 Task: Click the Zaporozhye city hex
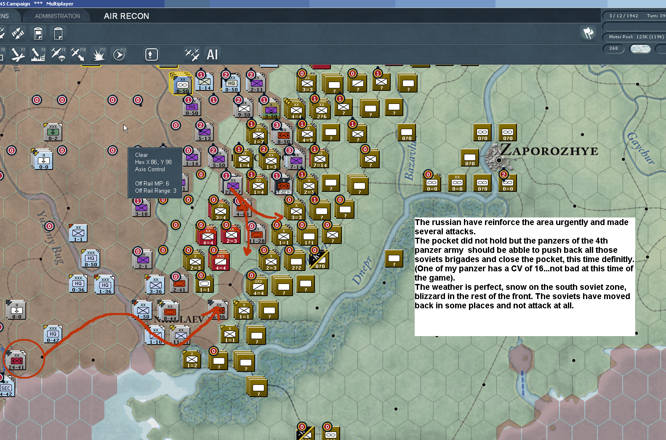[x=499, y=160]
